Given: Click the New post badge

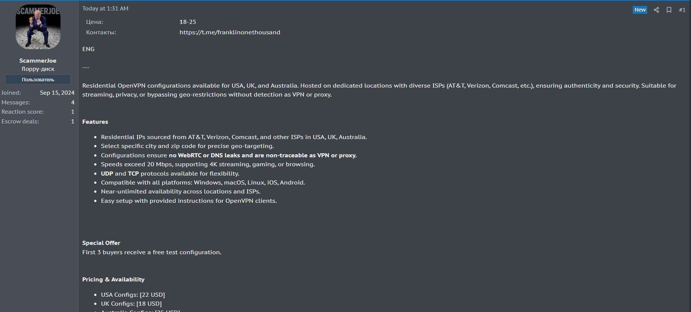Looking at the screenshot, I should [x=640, y=10].
